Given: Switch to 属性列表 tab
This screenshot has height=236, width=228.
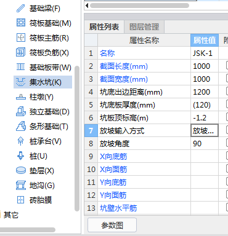Looking at the screenshot, I should (x=104, y=27).
